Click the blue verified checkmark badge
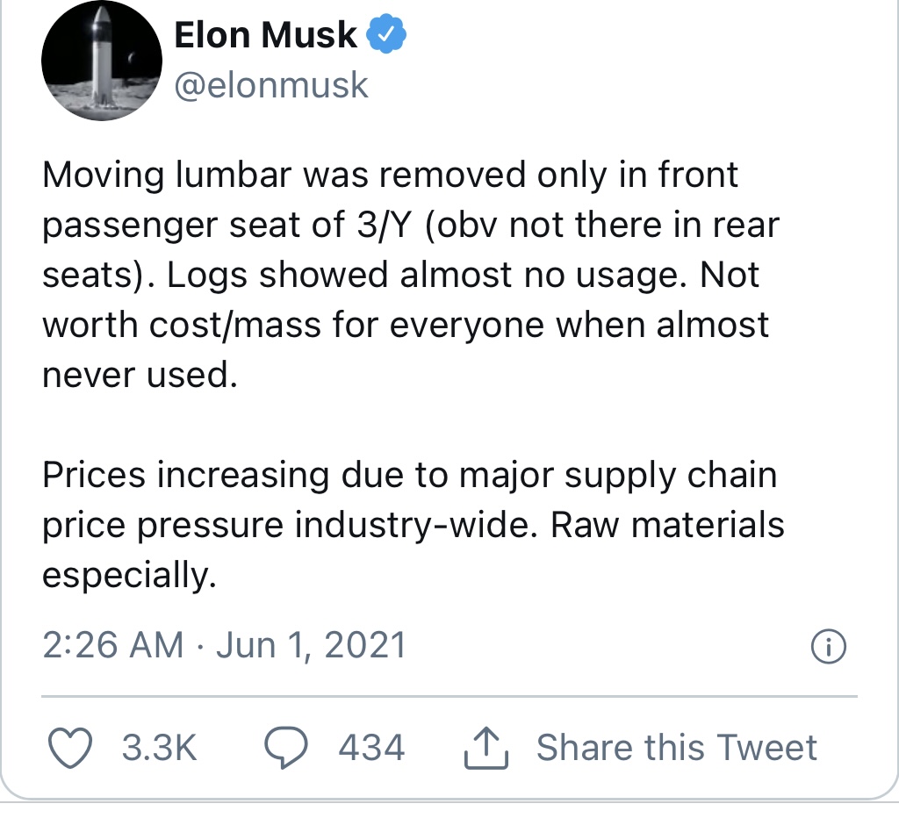The width and height of the screenshot is (899, 818). tap(386, 34)
